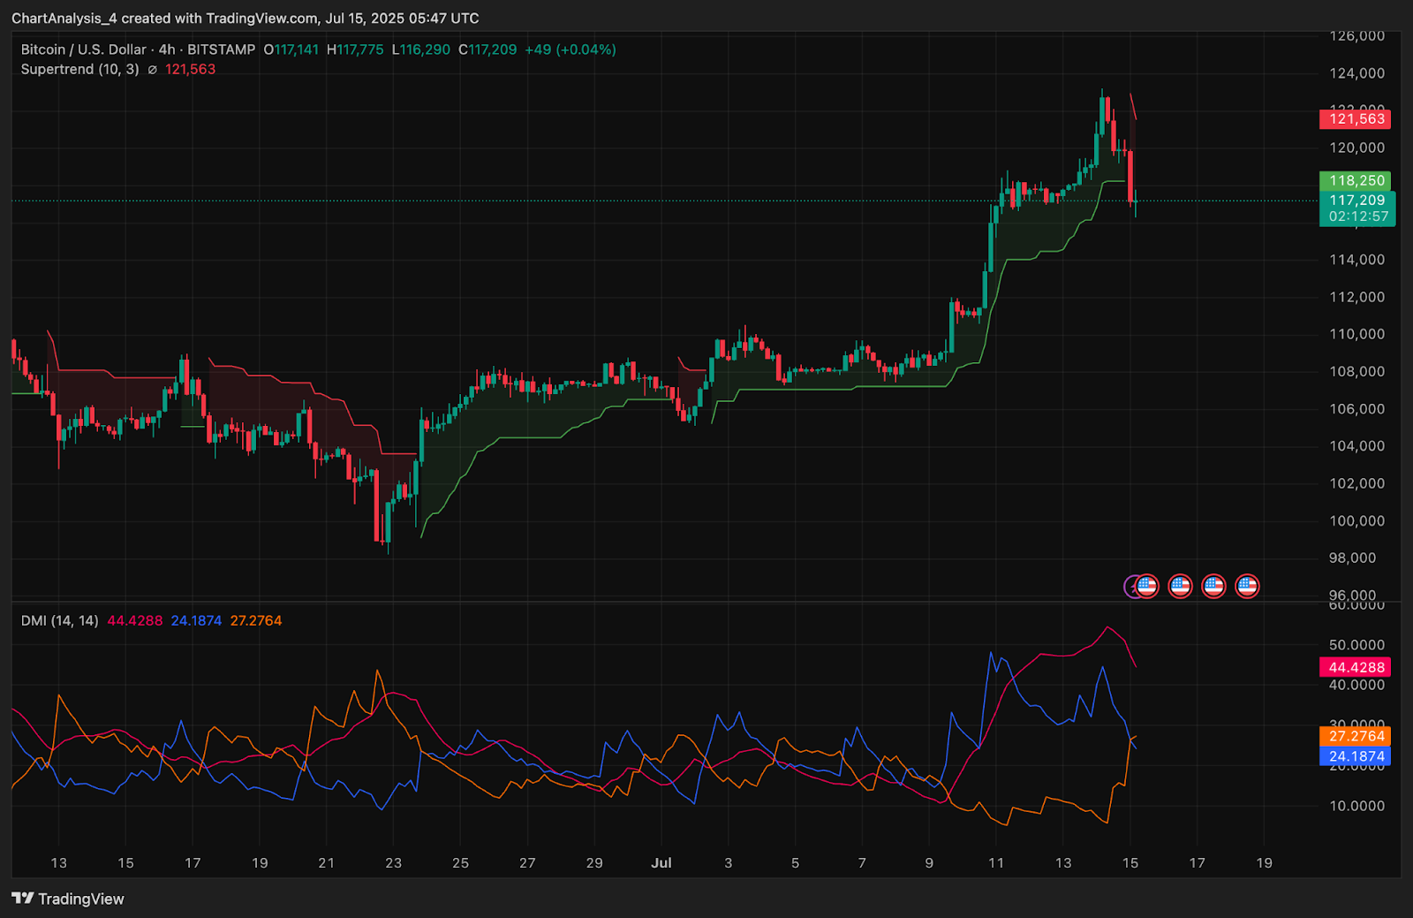Click the green 118,250 price label
1413x918 pixels.
point(1356,180)
